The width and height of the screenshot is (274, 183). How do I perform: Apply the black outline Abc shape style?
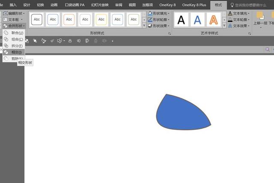pyautogui.click(x=36, y=19)
